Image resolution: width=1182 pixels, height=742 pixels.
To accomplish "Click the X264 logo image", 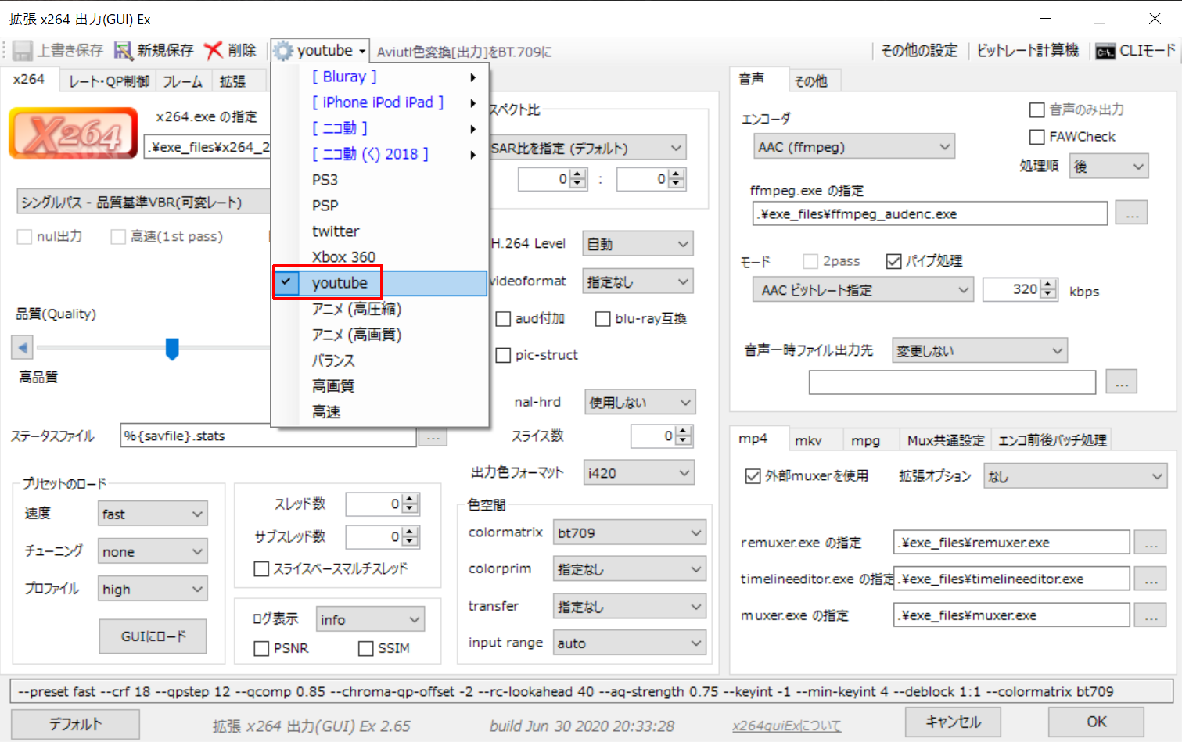I will pyautogui.click(x=73, y=132).
